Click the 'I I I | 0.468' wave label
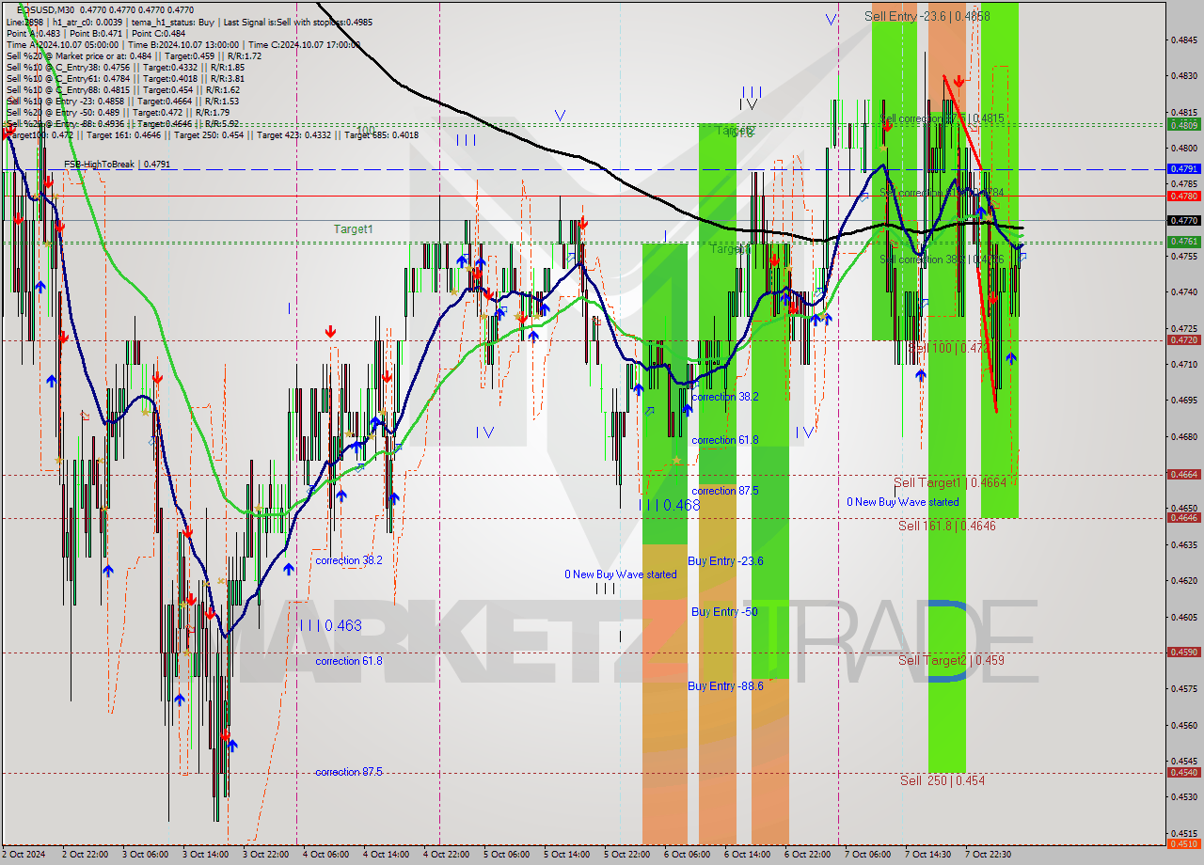The width and height of the screenshot is (1204, 865). point(669,505)
